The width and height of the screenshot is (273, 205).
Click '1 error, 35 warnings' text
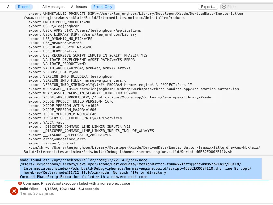[37, 193]
